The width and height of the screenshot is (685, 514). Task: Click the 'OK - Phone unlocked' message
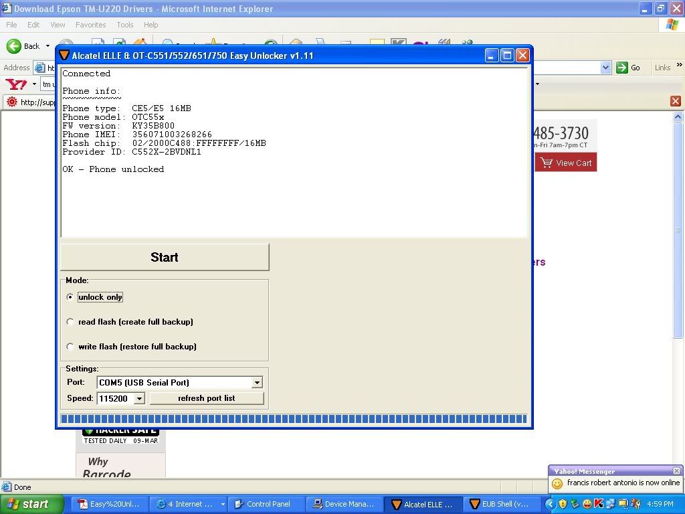click(113, 169)
